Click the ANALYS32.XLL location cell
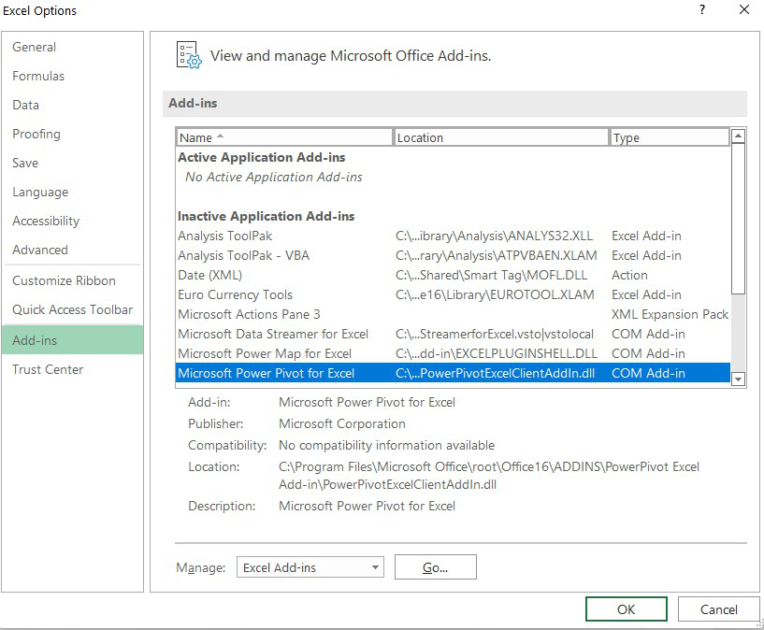Image resolution: width=764 pixels, height=630 pixels. pos(494,236)
